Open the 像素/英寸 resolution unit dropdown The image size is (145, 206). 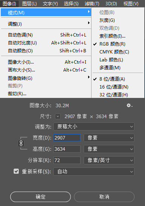tap(109, 160)
